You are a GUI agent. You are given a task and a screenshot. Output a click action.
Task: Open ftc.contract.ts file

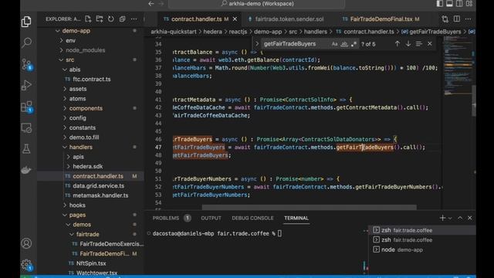(91, 79)
